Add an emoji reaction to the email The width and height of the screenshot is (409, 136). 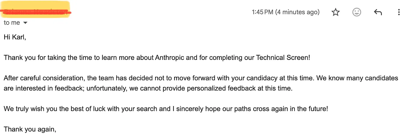point(357,12)
